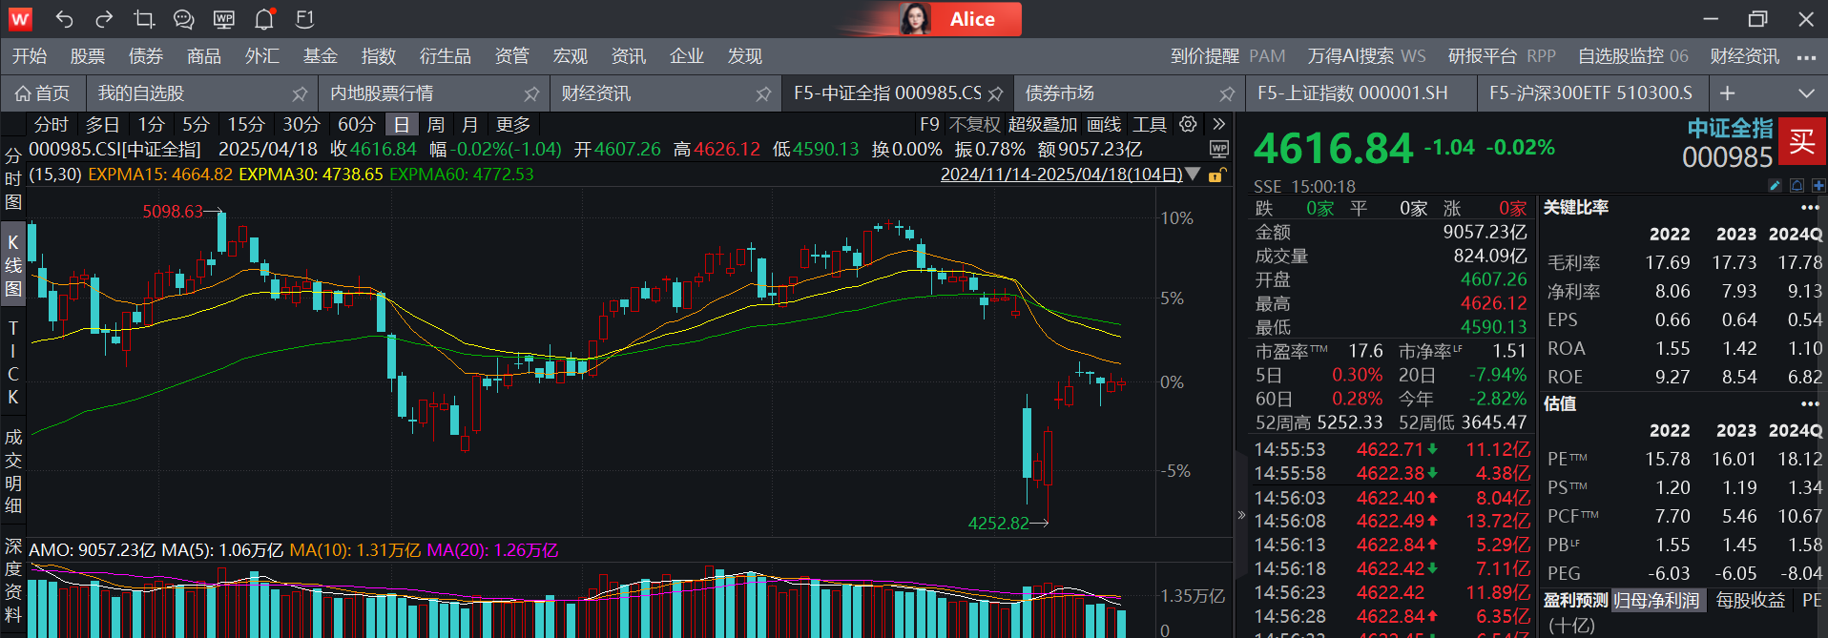Add a new tab with plus icon
Viewport: 1828px width, 638px height.
tap(1727, 93)
